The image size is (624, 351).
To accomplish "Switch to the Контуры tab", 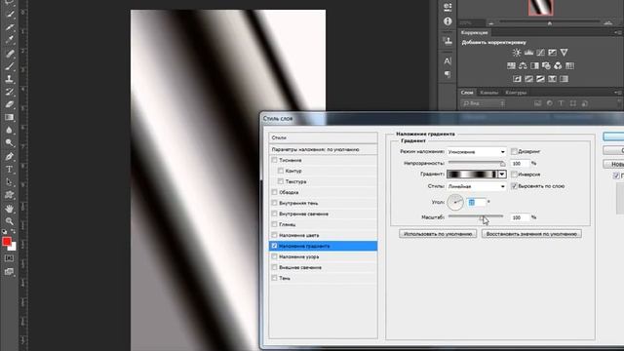I will tap(516, 93).
